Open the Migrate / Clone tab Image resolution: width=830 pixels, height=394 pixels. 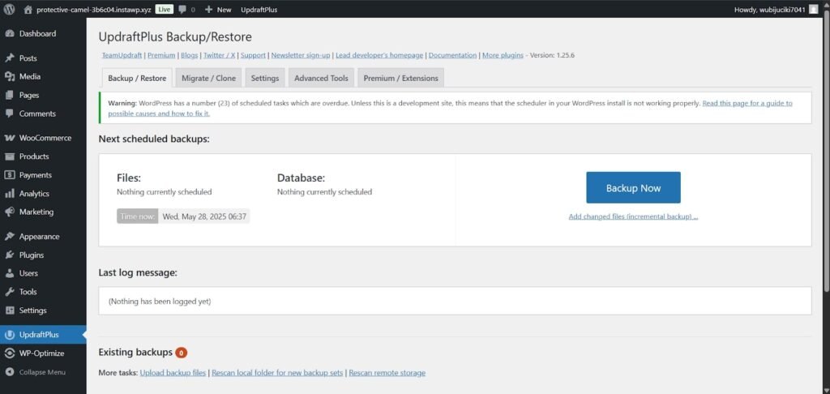point(208,78)
